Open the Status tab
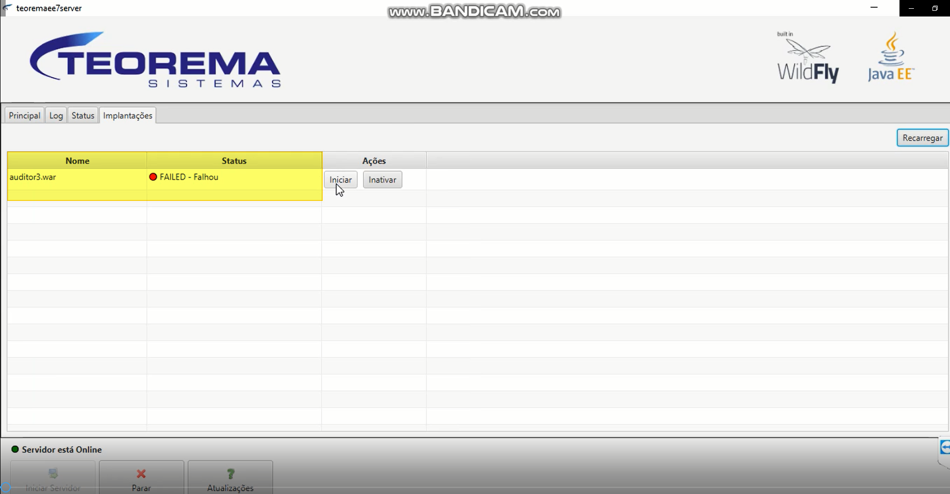Viewport: 950px width, 494px height. [x=83, y=115]
